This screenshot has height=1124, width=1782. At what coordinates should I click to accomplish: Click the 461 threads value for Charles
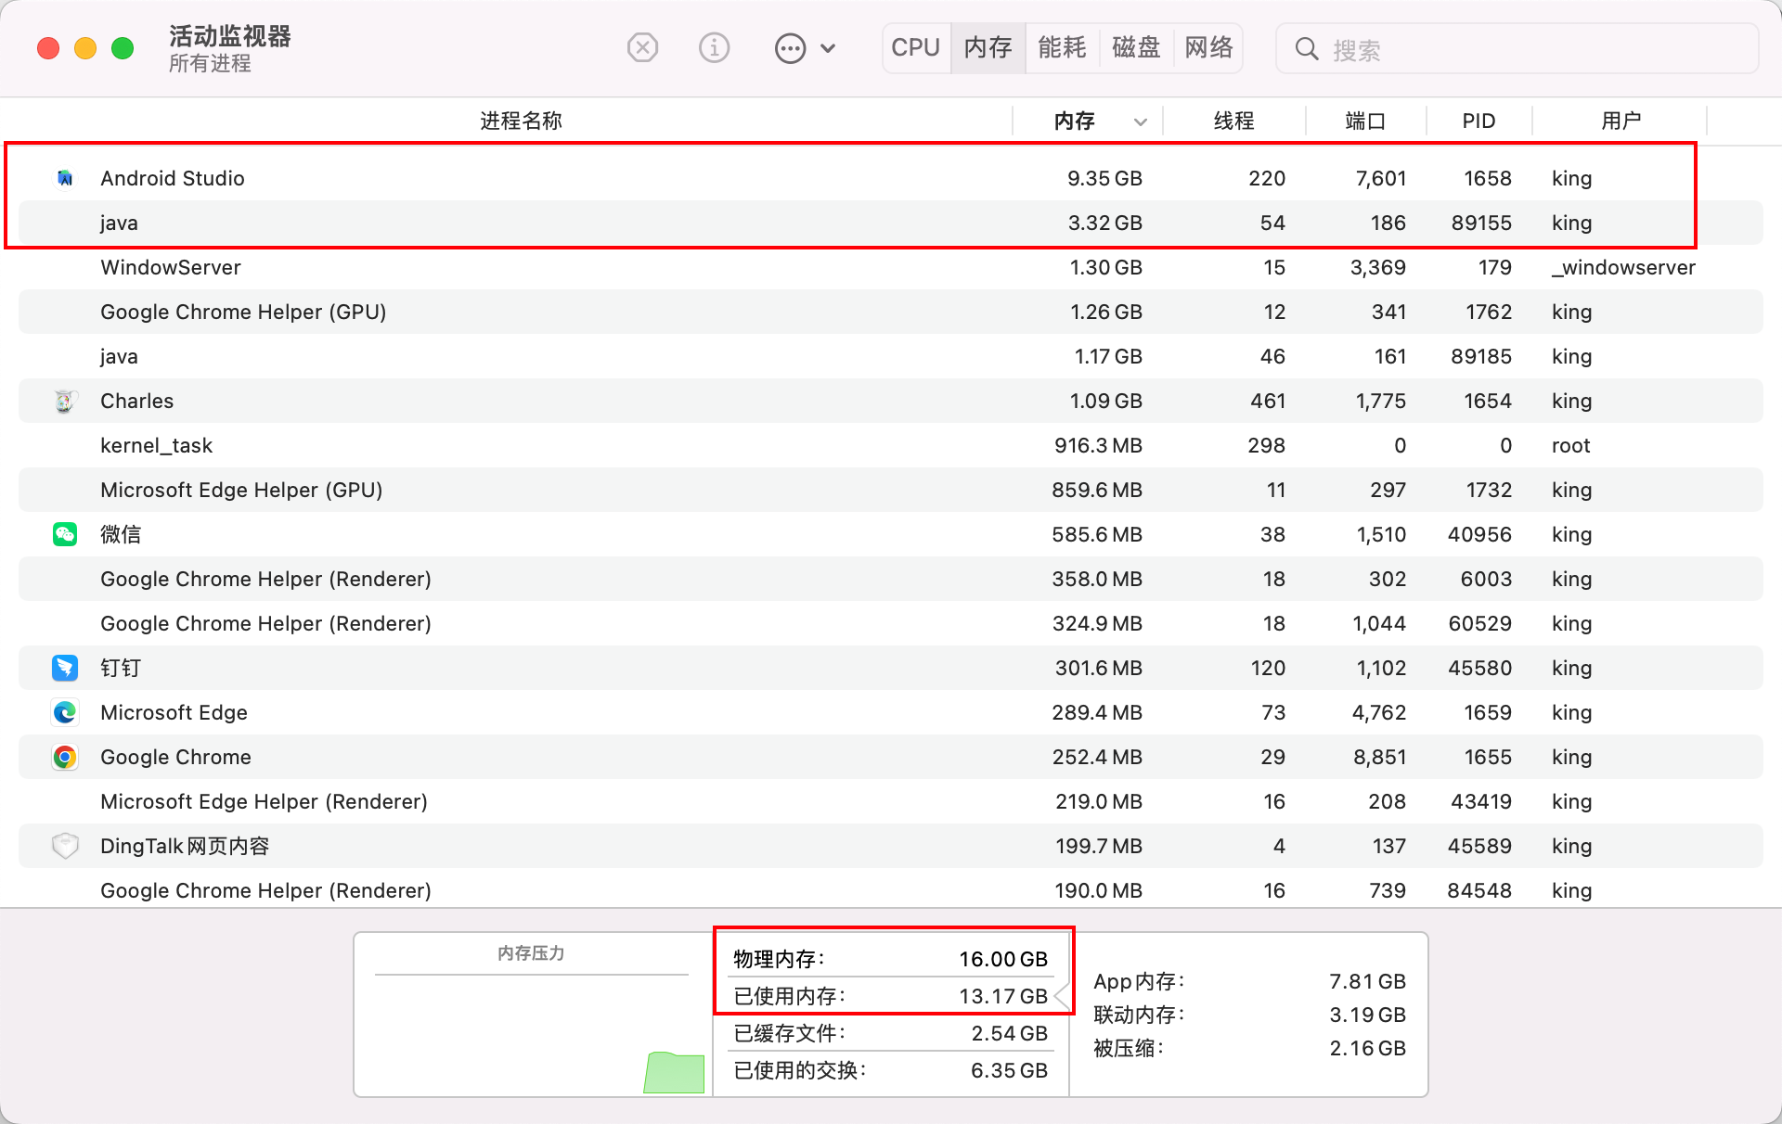tap(1268, 401)
